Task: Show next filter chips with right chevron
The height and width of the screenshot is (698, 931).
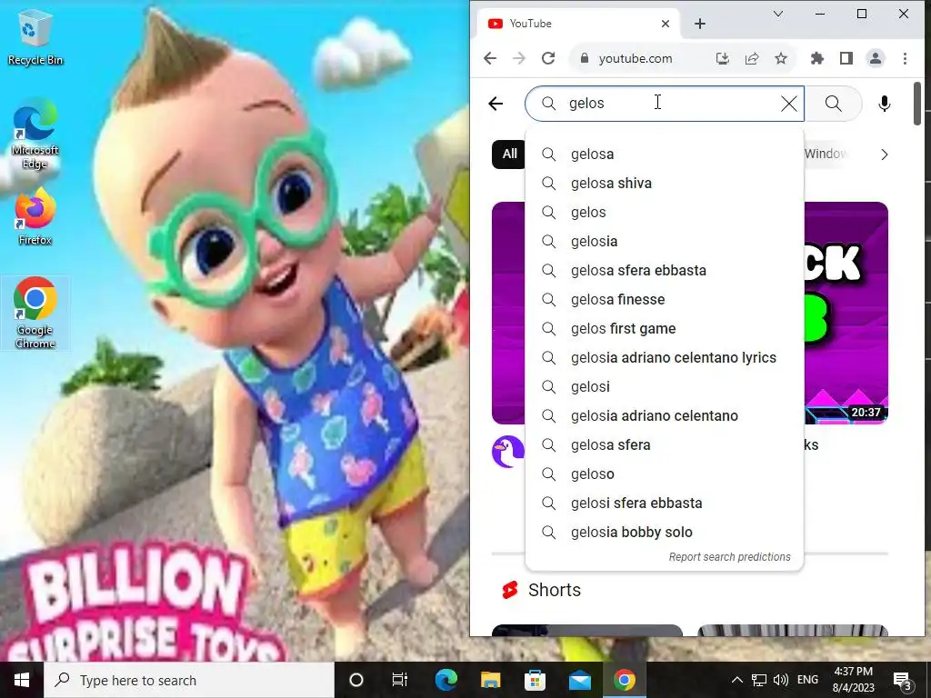Action: (x=884, y=155)
